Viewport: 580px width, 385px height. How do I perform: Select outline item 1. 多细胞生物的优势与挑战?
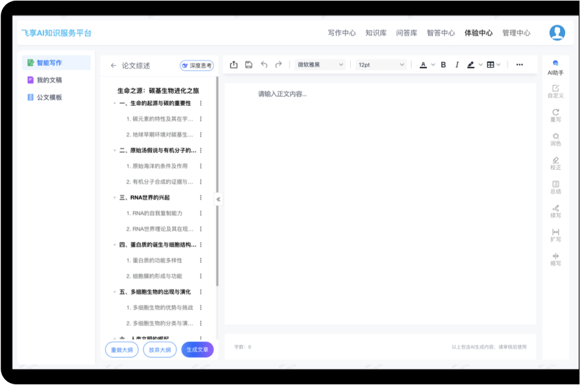tap(160, 307)
